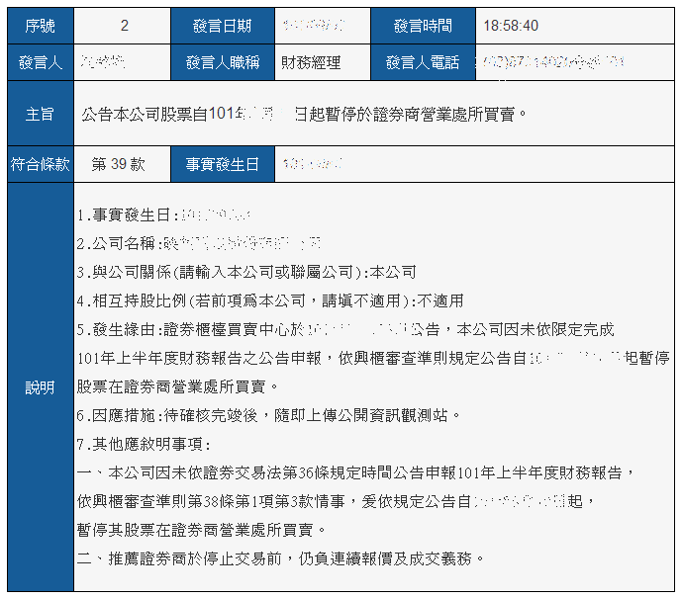Click line 7.其他應敘明事項

[x=144, y=444]
